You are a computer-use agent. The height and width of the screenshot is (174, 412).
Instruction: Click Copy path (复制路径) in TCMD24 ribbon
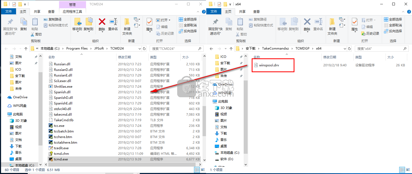(53, 19)
